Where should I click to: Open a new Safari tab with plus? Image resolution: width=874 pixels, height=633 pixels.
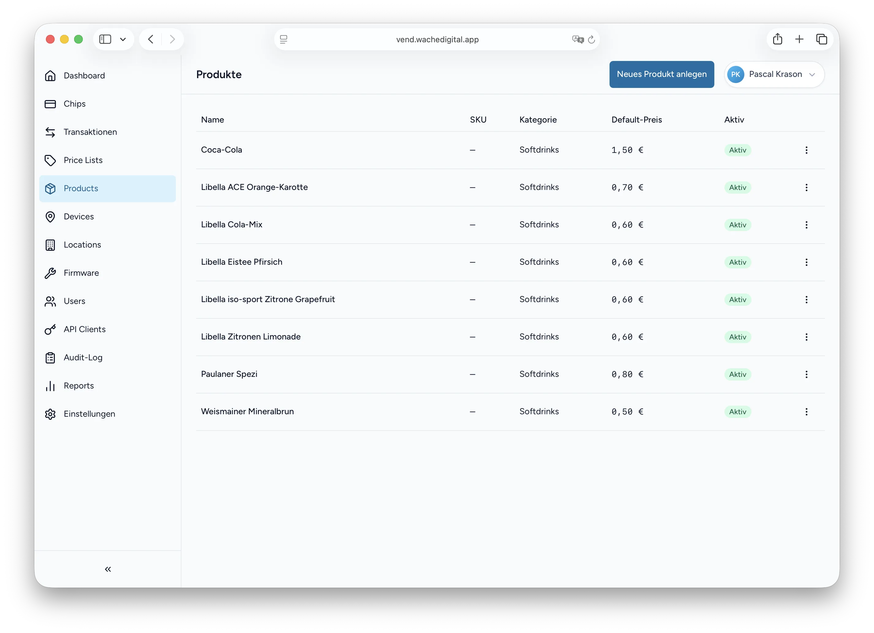pos(799,39)
